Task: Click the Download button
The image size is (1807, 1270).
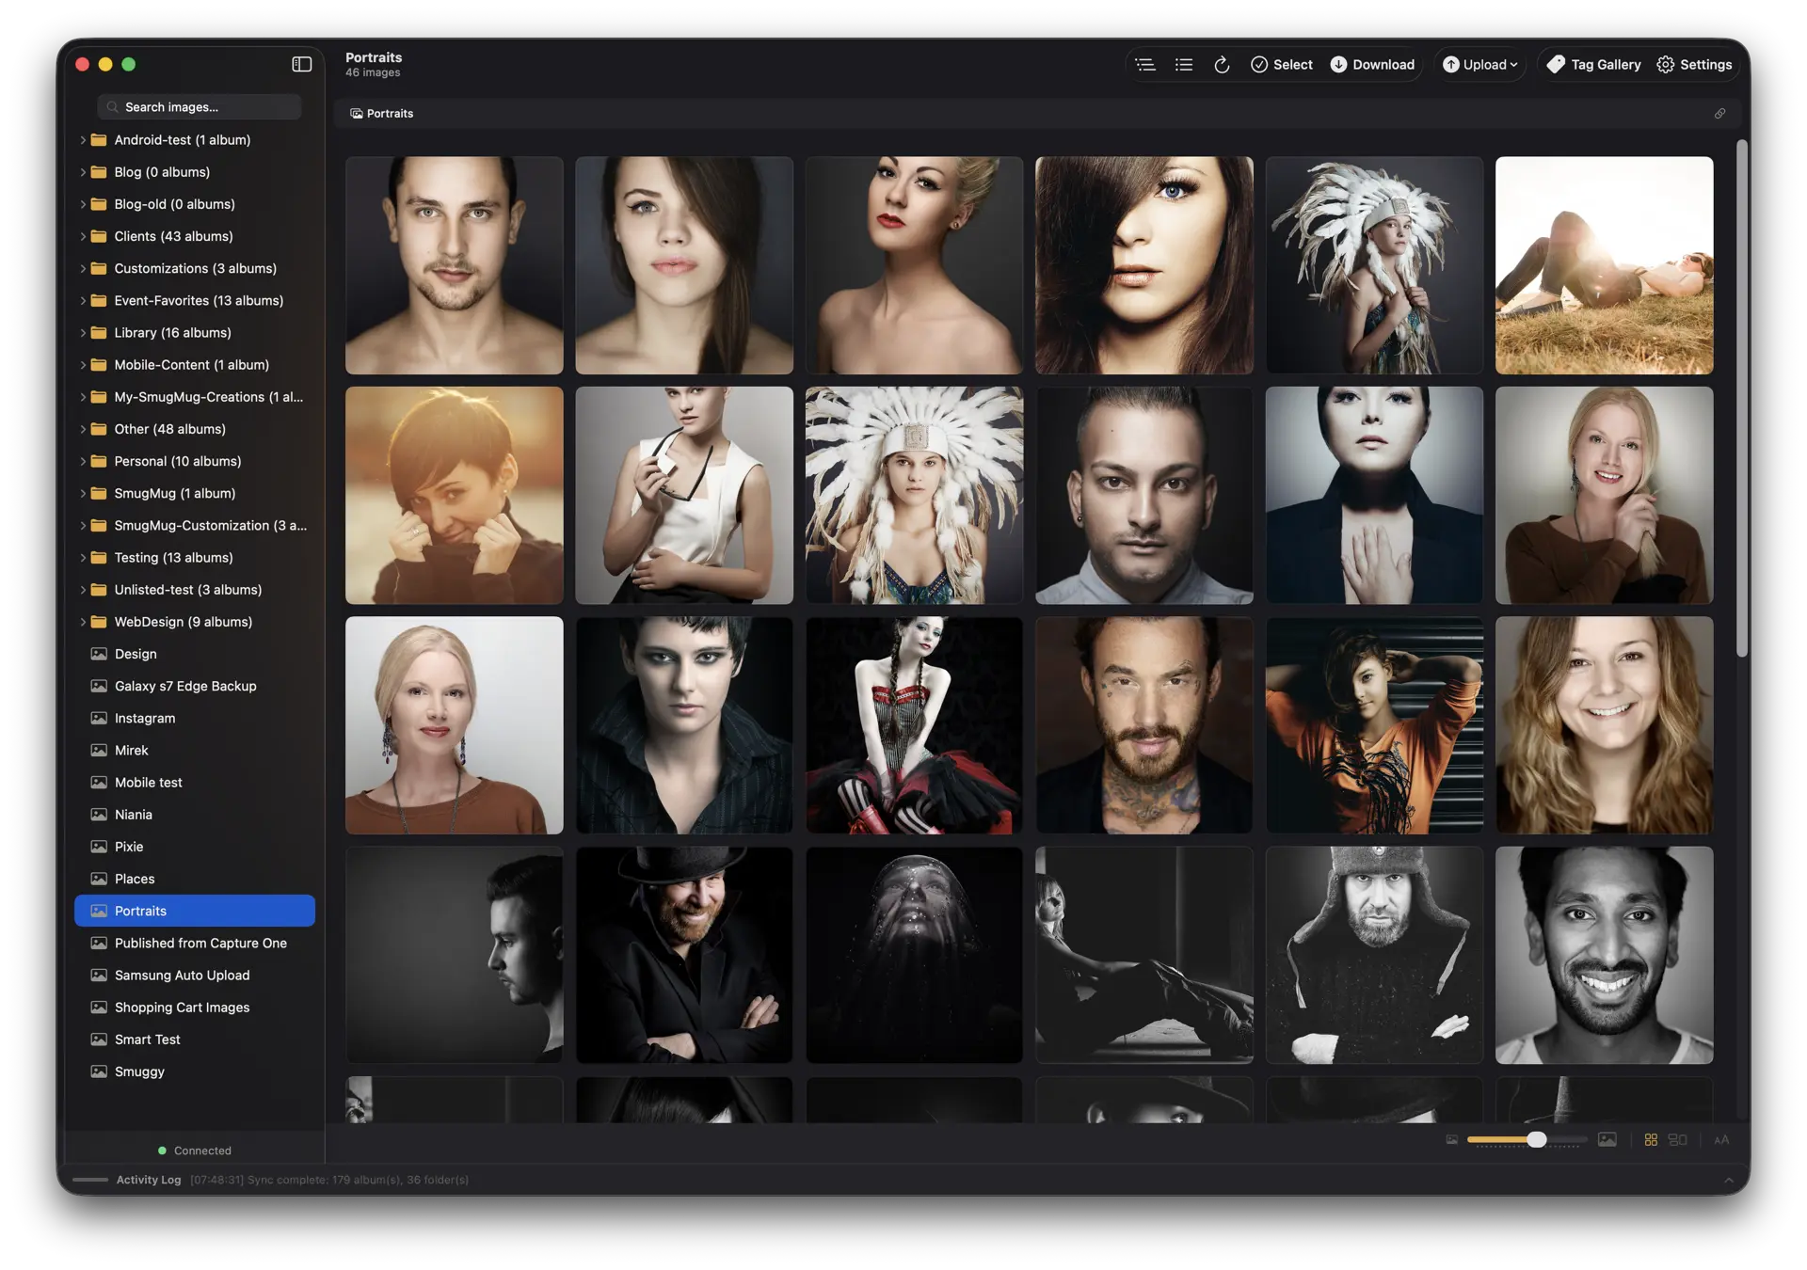Action: pyautogui.click(x=1371, y=64)
